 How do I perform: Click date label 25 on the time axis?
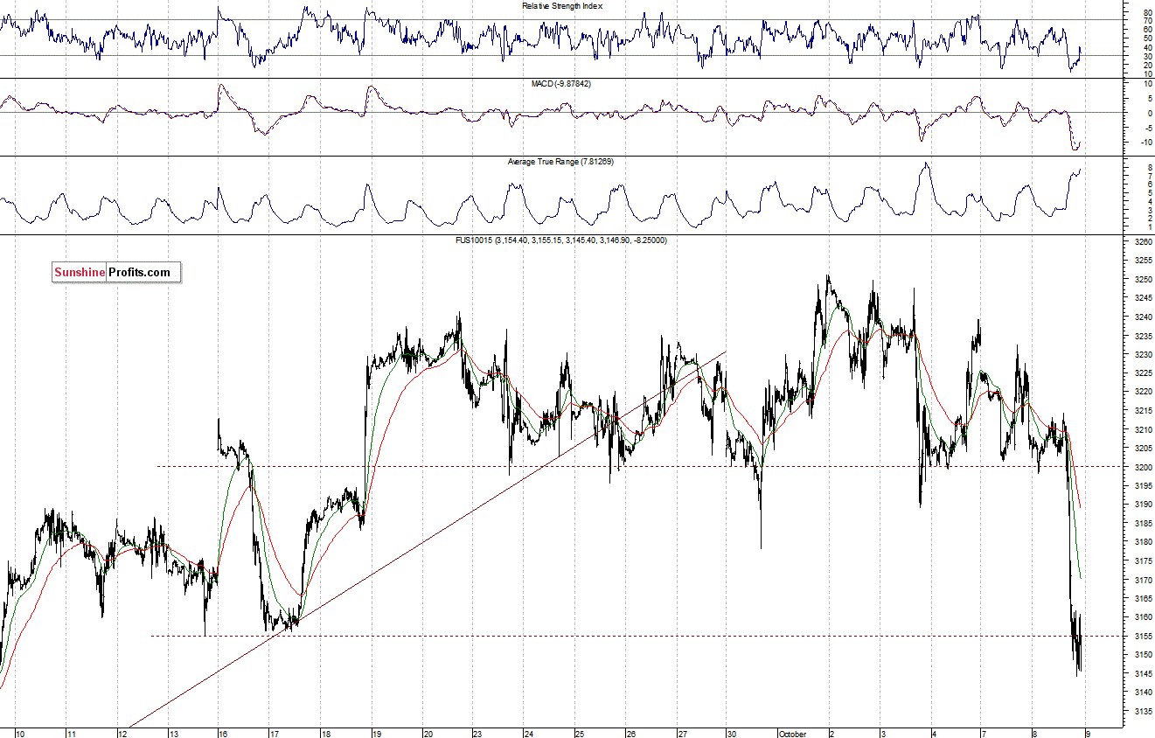tap(581, 734)
